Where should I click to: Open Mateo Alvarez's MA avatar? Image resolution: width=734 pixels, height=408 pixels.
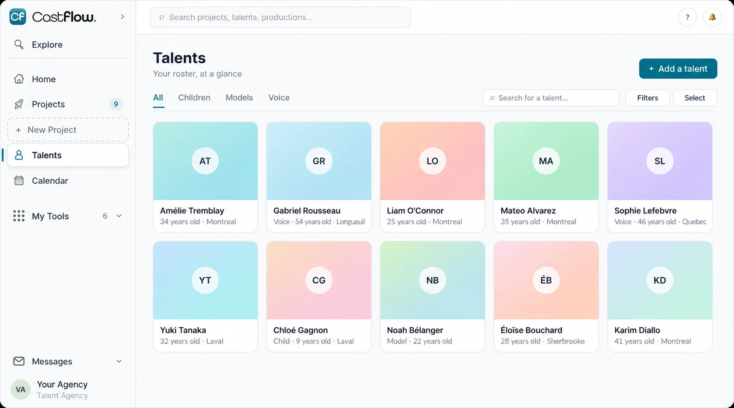click(x=546, y=161)
